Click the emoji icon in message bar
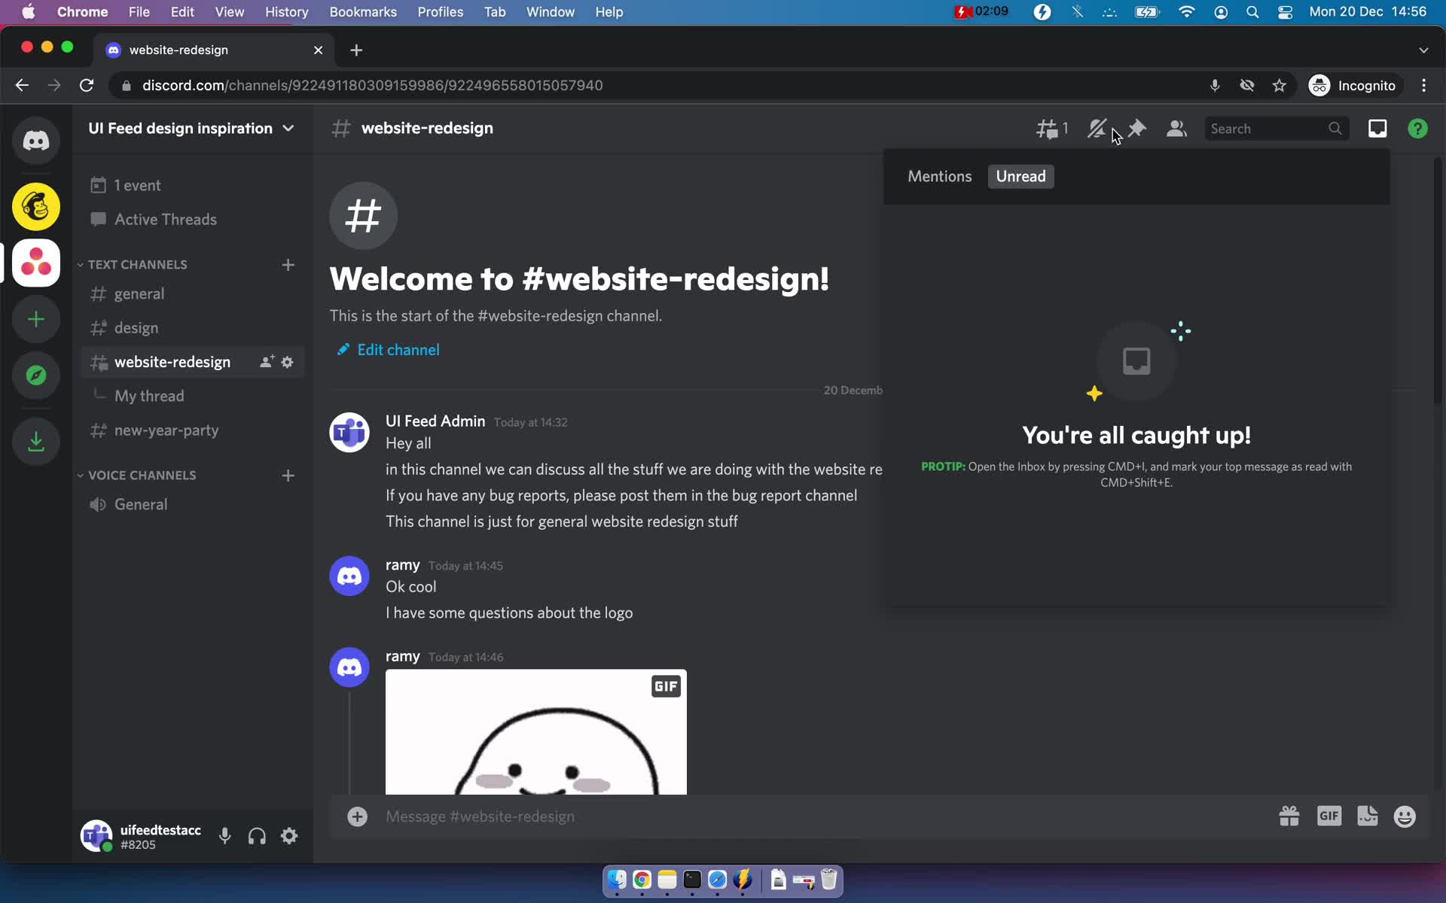Viewport: 1446px width, 903px height. 1405,816
